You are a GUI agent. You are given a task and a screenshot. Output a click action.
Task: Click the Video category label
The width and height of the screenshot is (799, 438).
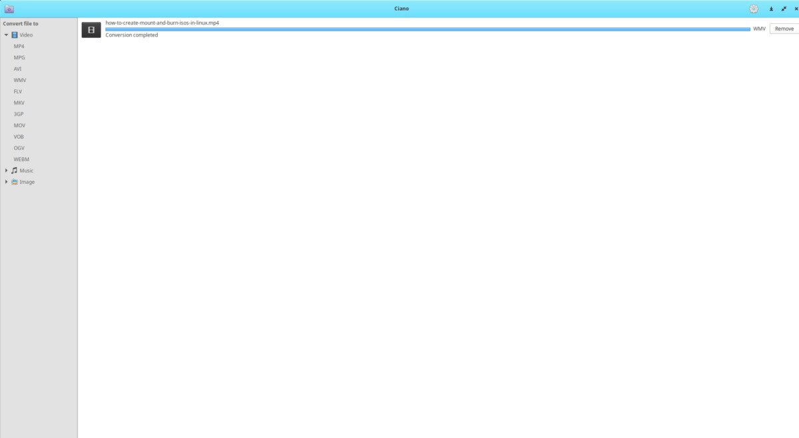[x=26, y=35]
